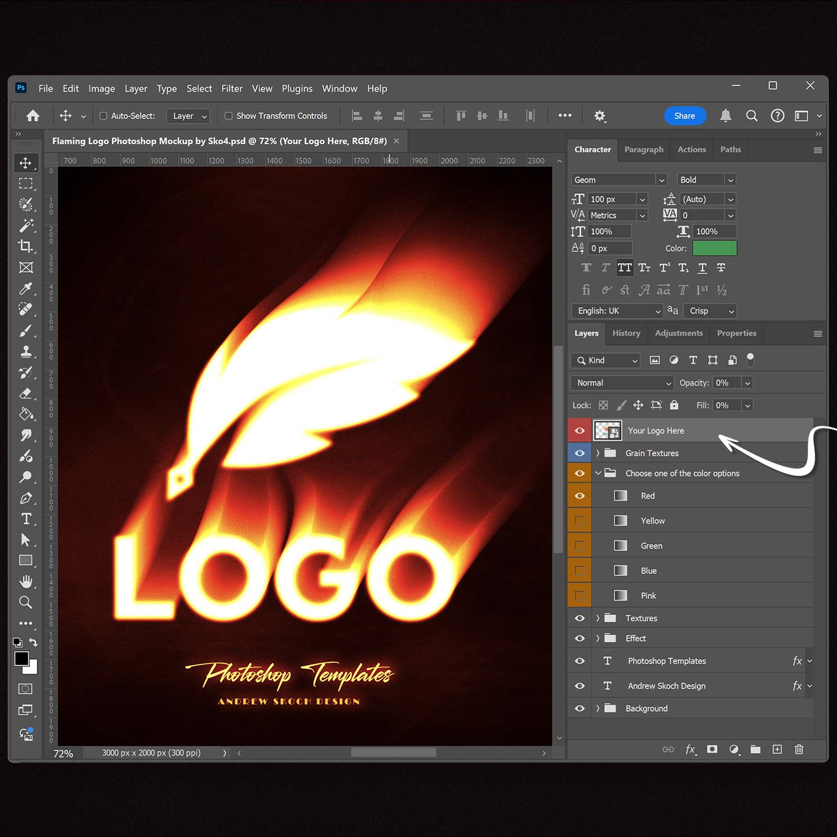This screenshot has width=837, height=837.
Task: Open Quick Mask mode icon
Action: [26, 689]
